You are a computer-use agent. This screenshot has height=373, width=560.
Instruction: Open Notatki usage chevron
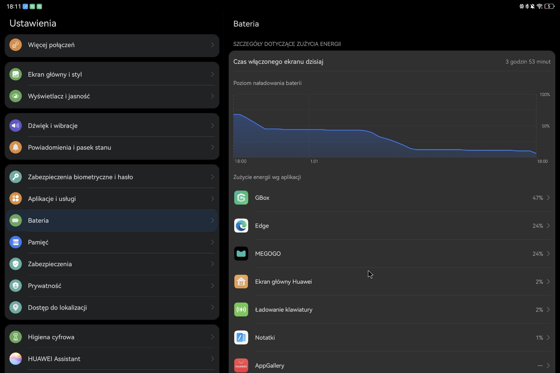tap(548, 337)
